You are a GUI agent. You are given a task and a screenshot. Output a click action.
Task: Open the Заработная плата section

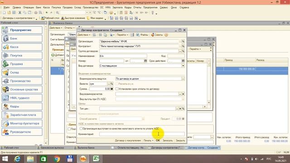(22, 115)
